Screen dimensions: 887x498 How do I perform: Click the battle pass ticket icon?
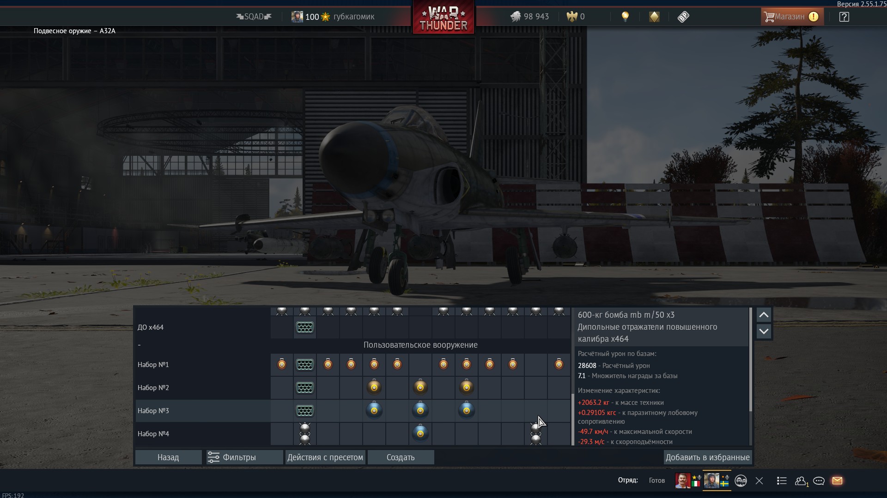(683, 17)
